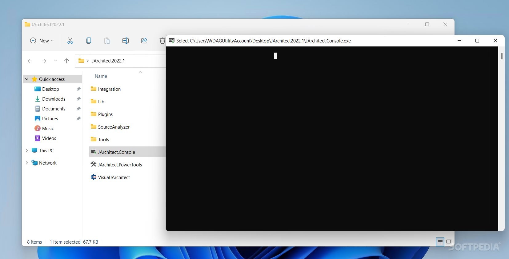Viewport: 509px width, 259px height.
Task: Open Videos in the navigation pane
Action: [x=49, y=138]
